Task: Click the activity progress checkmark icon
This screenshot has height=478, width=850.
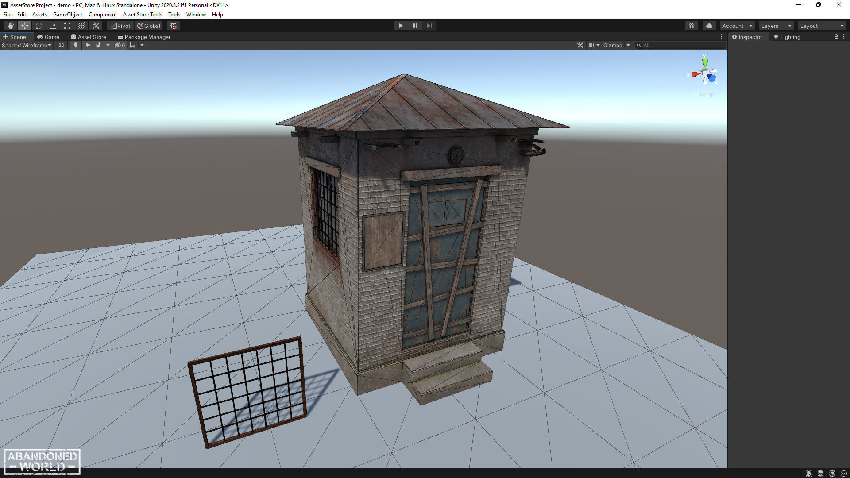Action: click(844, 473)
